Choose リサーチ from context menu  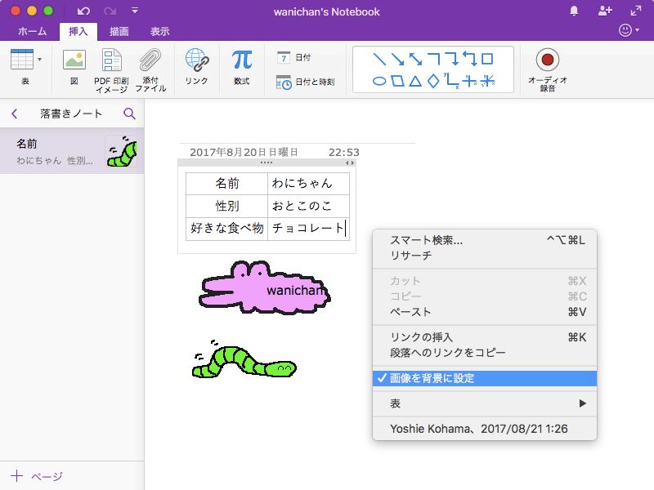click(x=485, y=256)
